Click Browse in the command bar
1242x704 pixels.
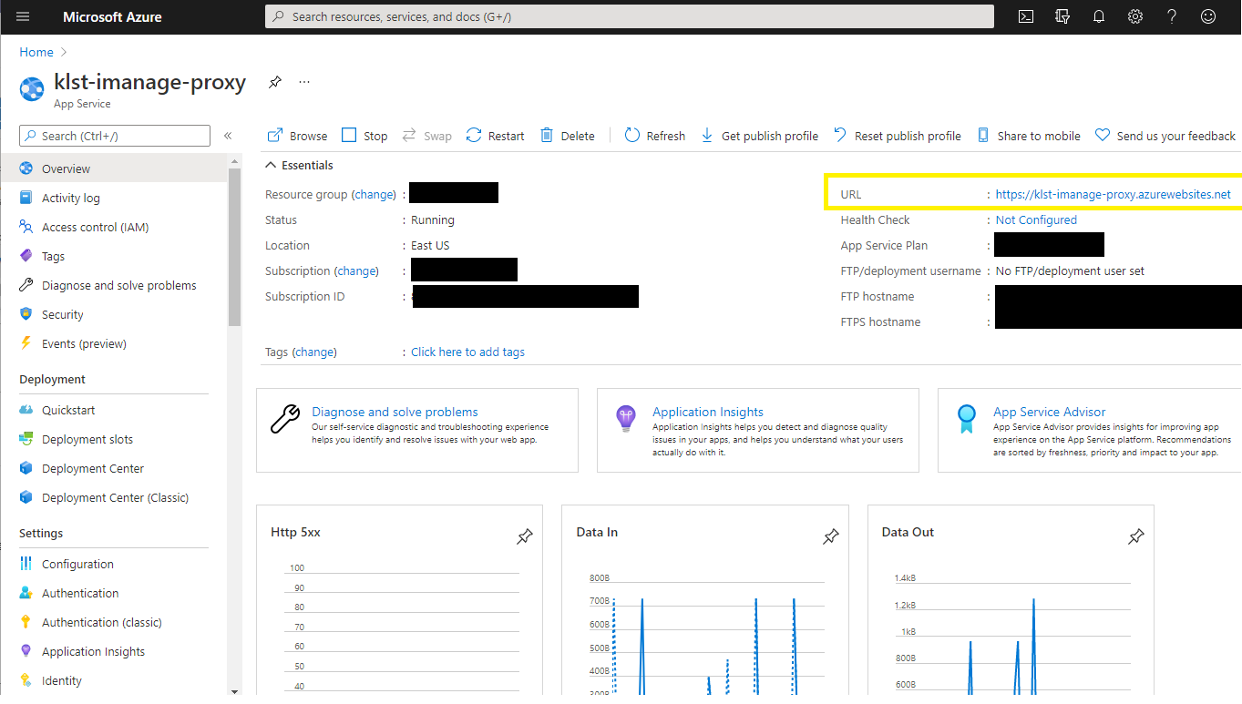click(x=297, y=136)
